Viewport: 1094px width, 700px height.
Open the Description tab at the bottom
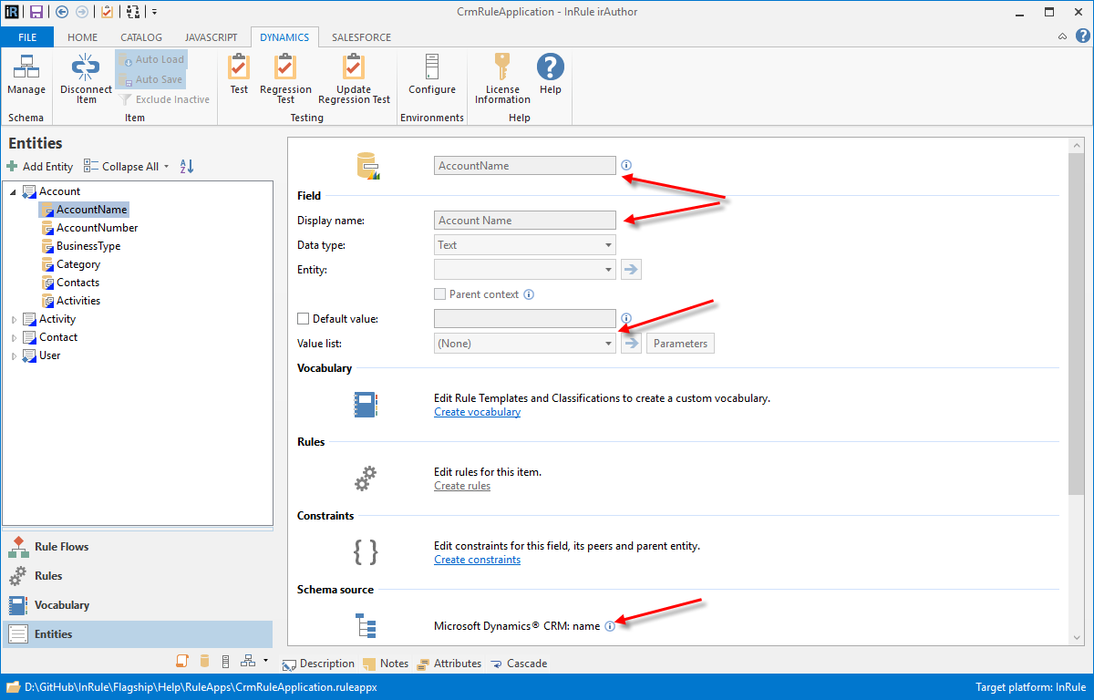tap(318, 664)
